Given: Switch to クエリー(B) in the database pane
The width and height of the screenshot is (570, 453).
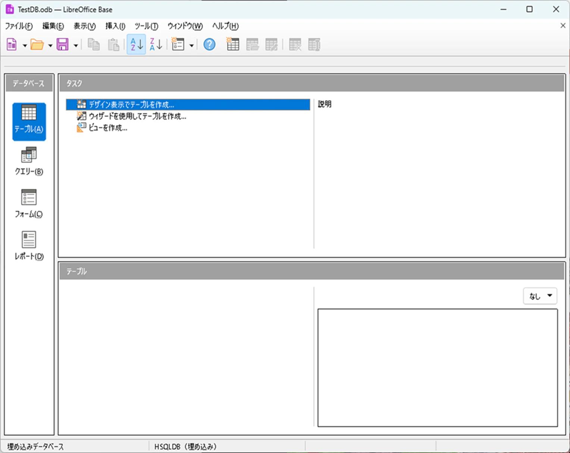Looking at the screenshot, I should [x=29, y=161].
